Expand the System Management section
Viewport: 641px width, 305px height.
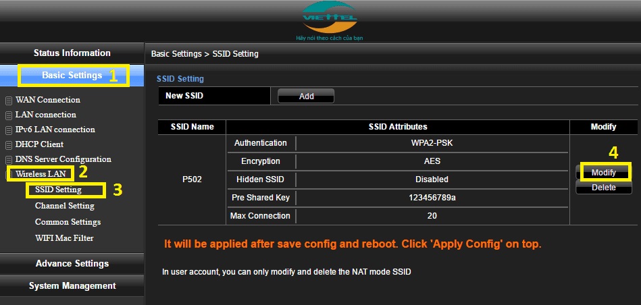point(72,286)
